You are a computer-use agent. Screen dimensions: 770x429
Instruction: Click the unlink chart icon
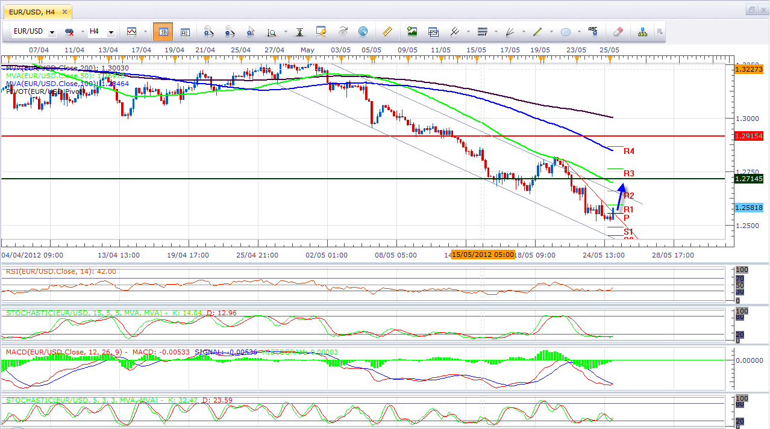[70, 31]
